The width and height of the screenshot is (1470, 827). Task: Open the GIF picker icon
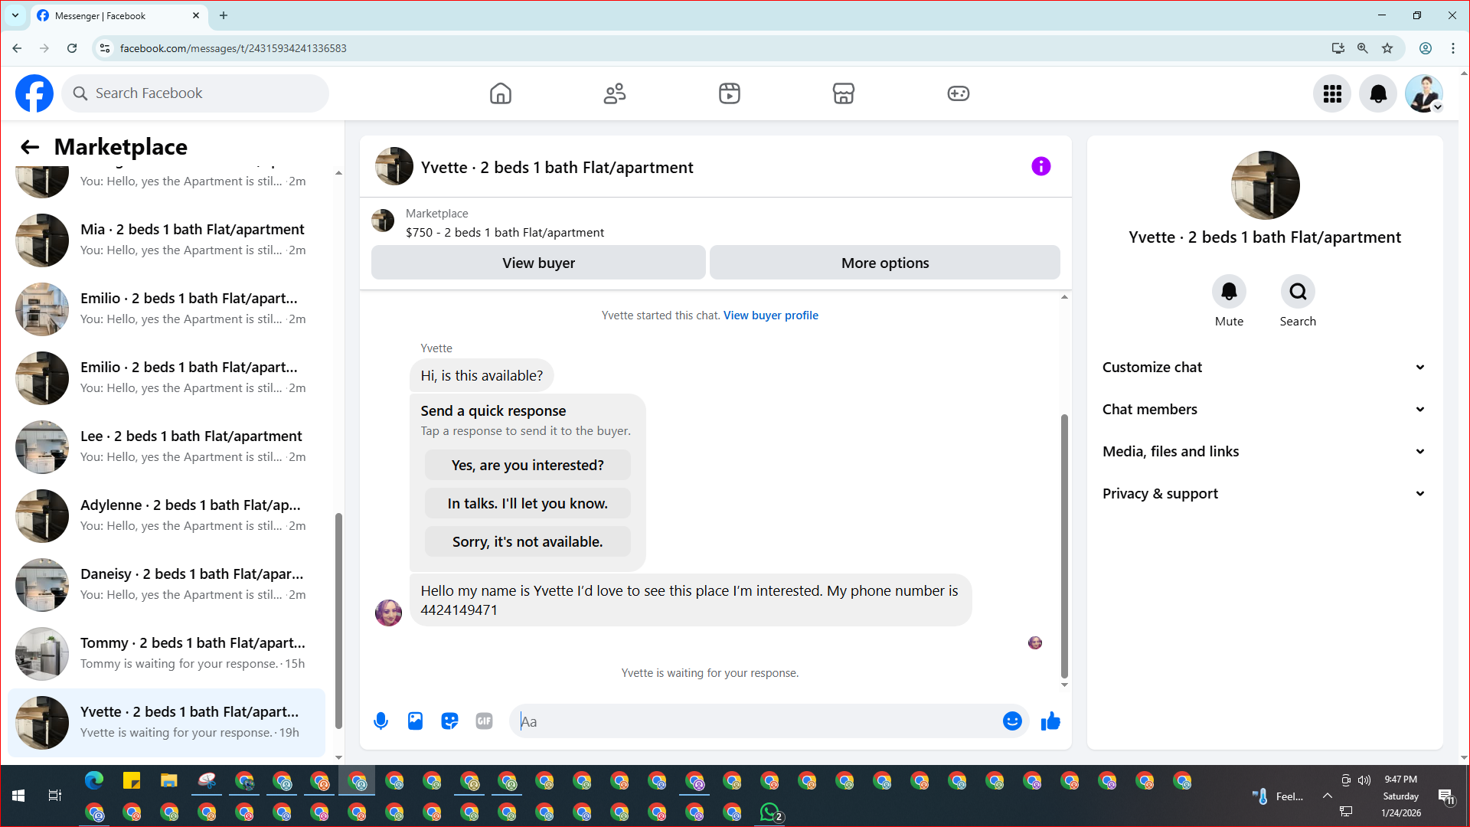[484, 721]
